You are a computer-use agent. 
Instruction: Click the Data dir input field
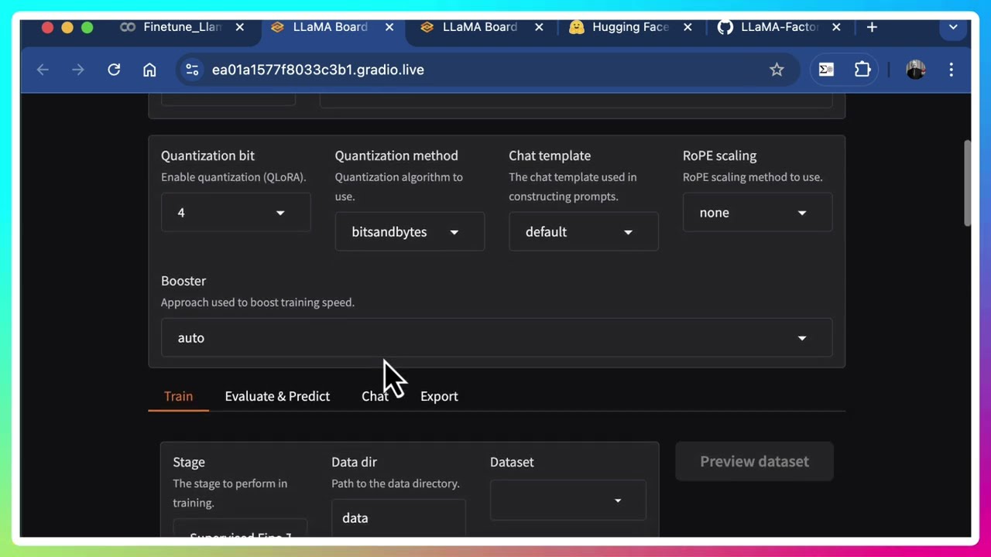point(398,518)
